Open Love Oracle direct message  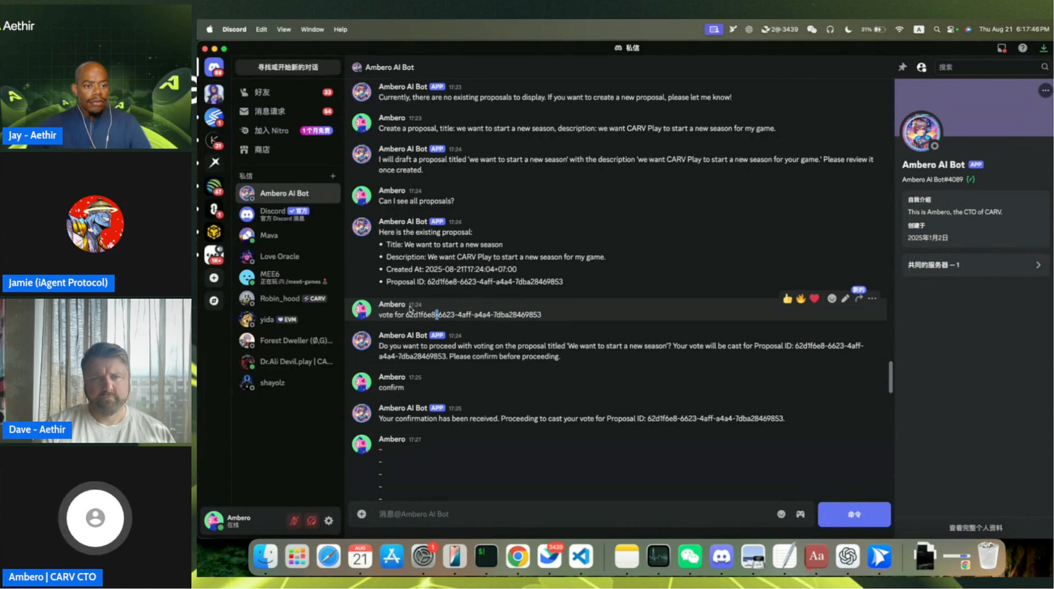288,256
